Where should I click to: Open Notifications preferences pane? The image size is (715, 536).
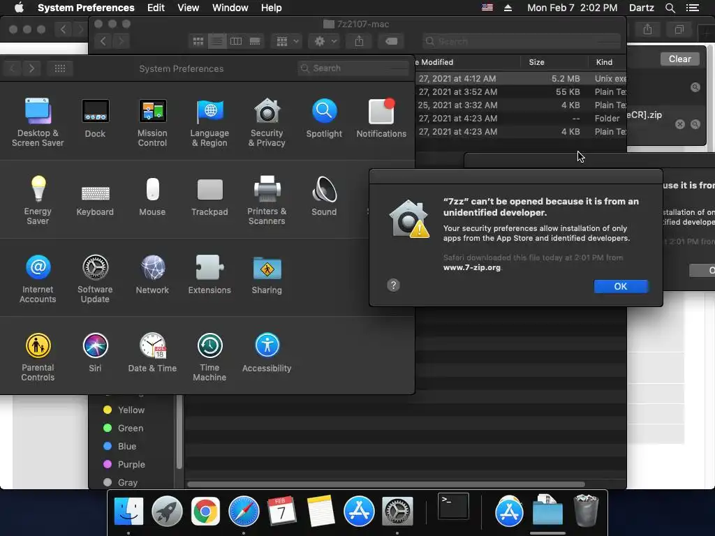381,119
